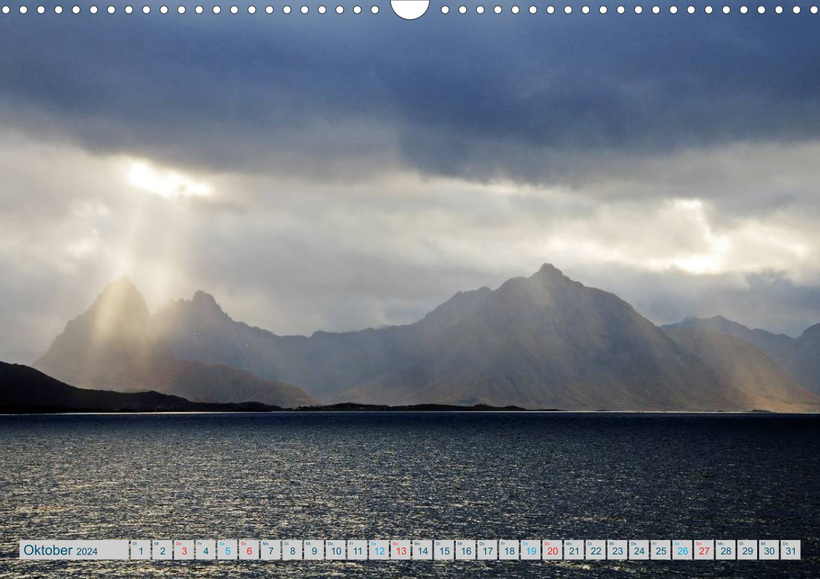Screen dimensions: 820x579
Task: Click date cell 15
Action: [x=444, y=550]
